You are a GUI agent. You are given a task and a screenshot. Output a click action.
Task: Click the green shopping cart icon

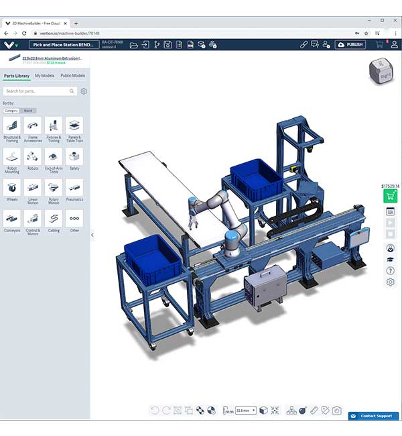click(x=389, y=196)
